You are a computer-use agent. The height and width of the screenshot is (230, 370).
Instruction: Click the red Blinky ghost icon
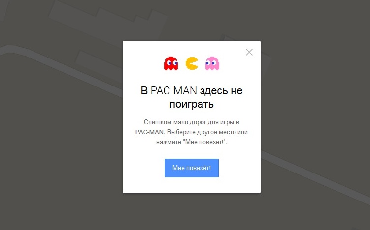pos(171,63)
